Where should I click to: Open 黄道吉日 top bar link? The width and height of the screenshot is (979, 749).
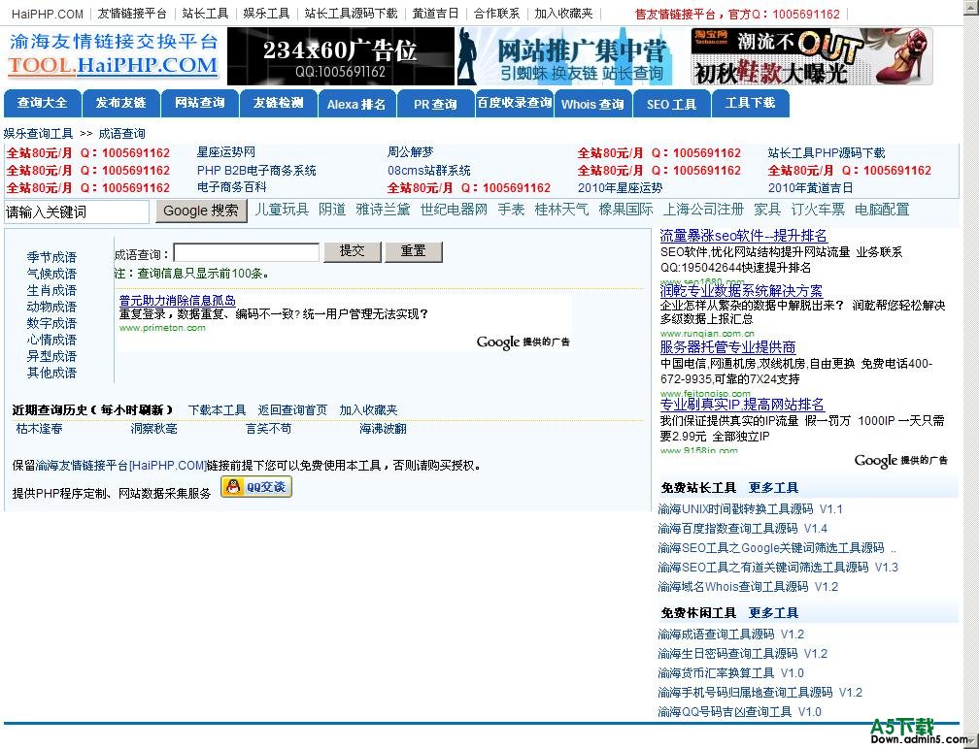pos(435,13)
